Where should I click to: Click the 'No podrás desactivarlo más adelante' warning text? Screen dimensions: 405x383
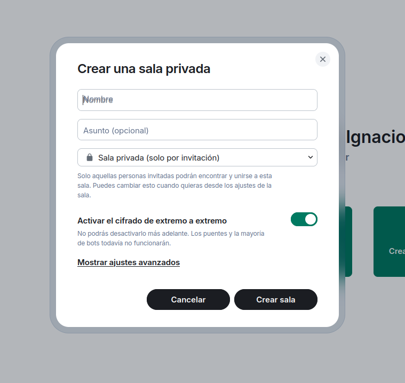pos(171,238)
